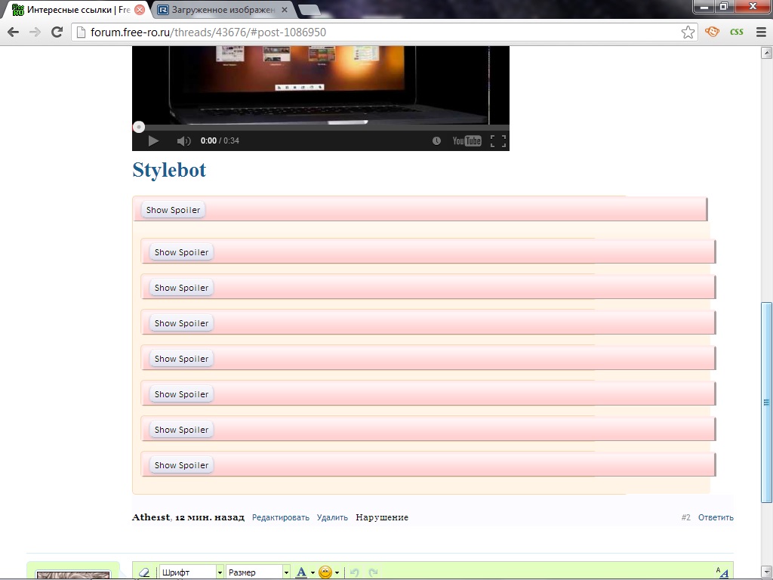Open the Chrome menu
The image size is (773, 580).
pos(761,32)
